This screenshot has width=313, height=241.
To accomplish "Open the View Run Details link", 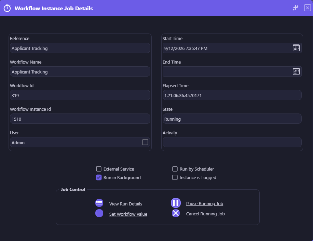I will tap(125, 204).
